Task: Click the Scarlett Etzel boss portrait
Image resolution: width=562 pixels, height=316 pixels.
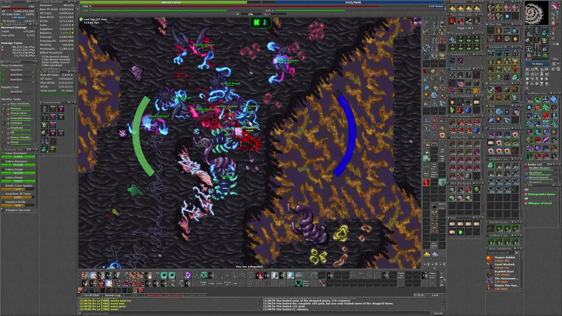Action: (x=490, y=273)
